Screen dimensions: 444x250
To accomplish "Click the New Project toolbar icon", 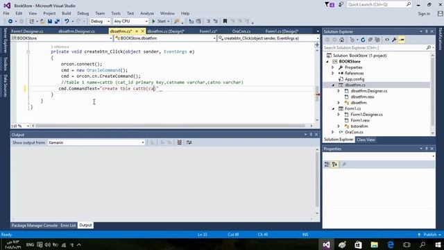I will 31,22.
